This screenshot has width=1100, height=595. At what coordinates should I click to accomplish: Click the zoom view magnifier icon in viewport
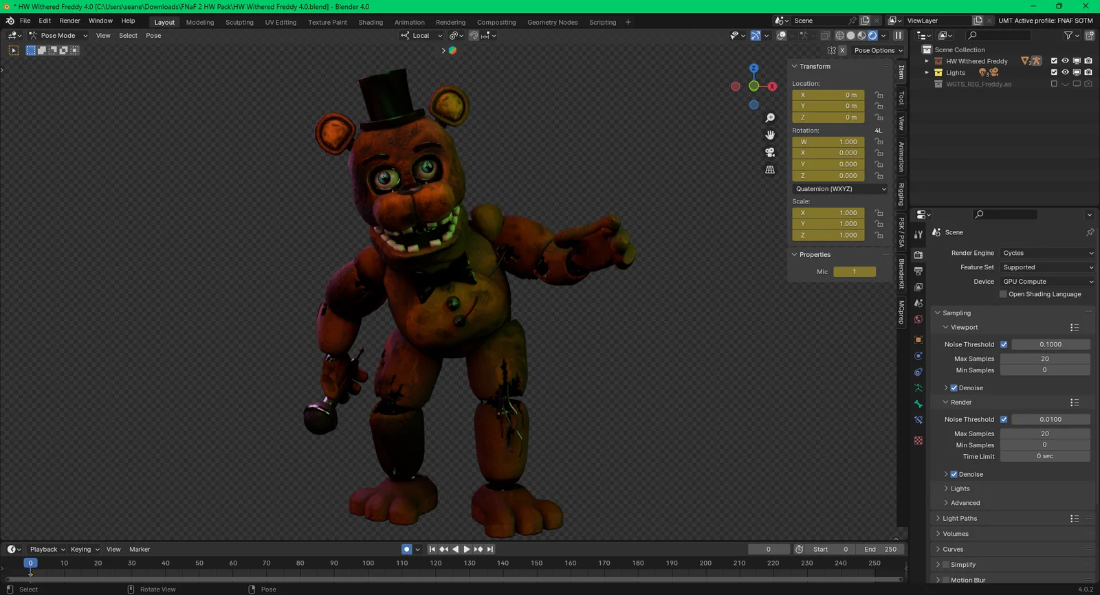point(770,118)
